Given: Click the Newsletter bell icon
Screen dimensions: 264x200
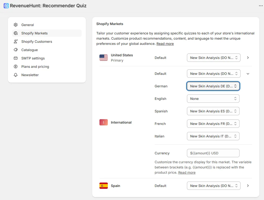Looking at the screenshot, I should tap(16, 75).
